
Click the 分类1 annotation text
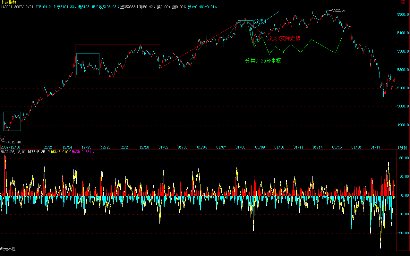[260, 22]
